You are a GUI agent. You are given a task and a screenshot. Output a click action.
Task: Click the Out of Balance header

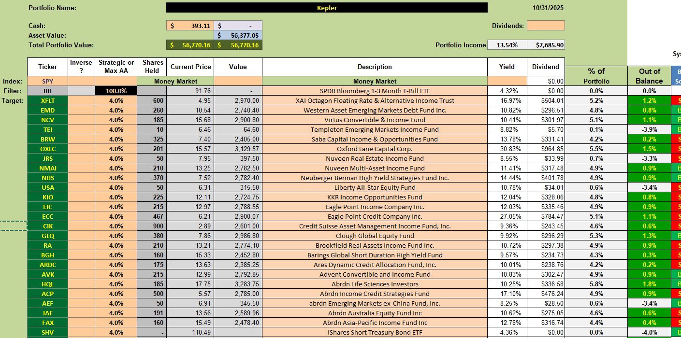[649, 76]
